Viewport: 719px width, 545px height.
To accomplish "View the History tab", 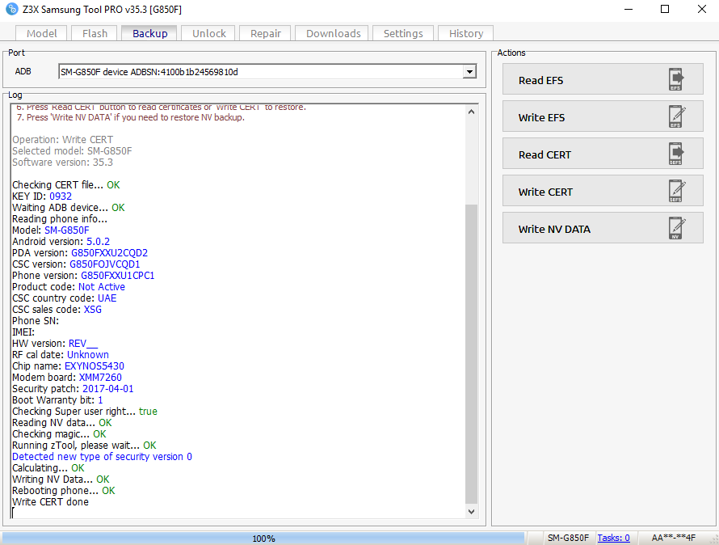I will pyautogui.click(x=466, y=33).
